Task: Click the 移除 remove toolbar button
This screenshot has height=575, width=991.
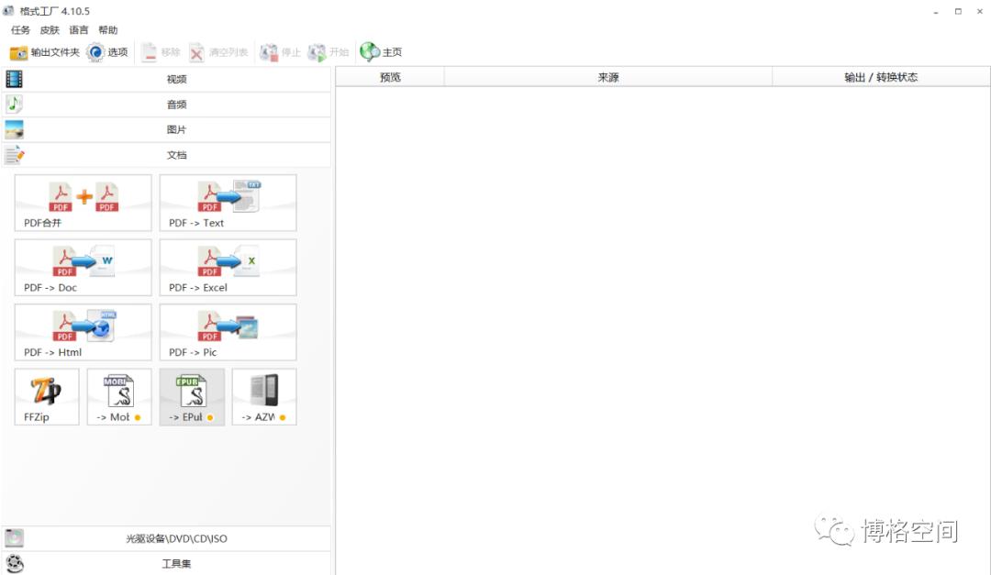Action: coord(161,52)
